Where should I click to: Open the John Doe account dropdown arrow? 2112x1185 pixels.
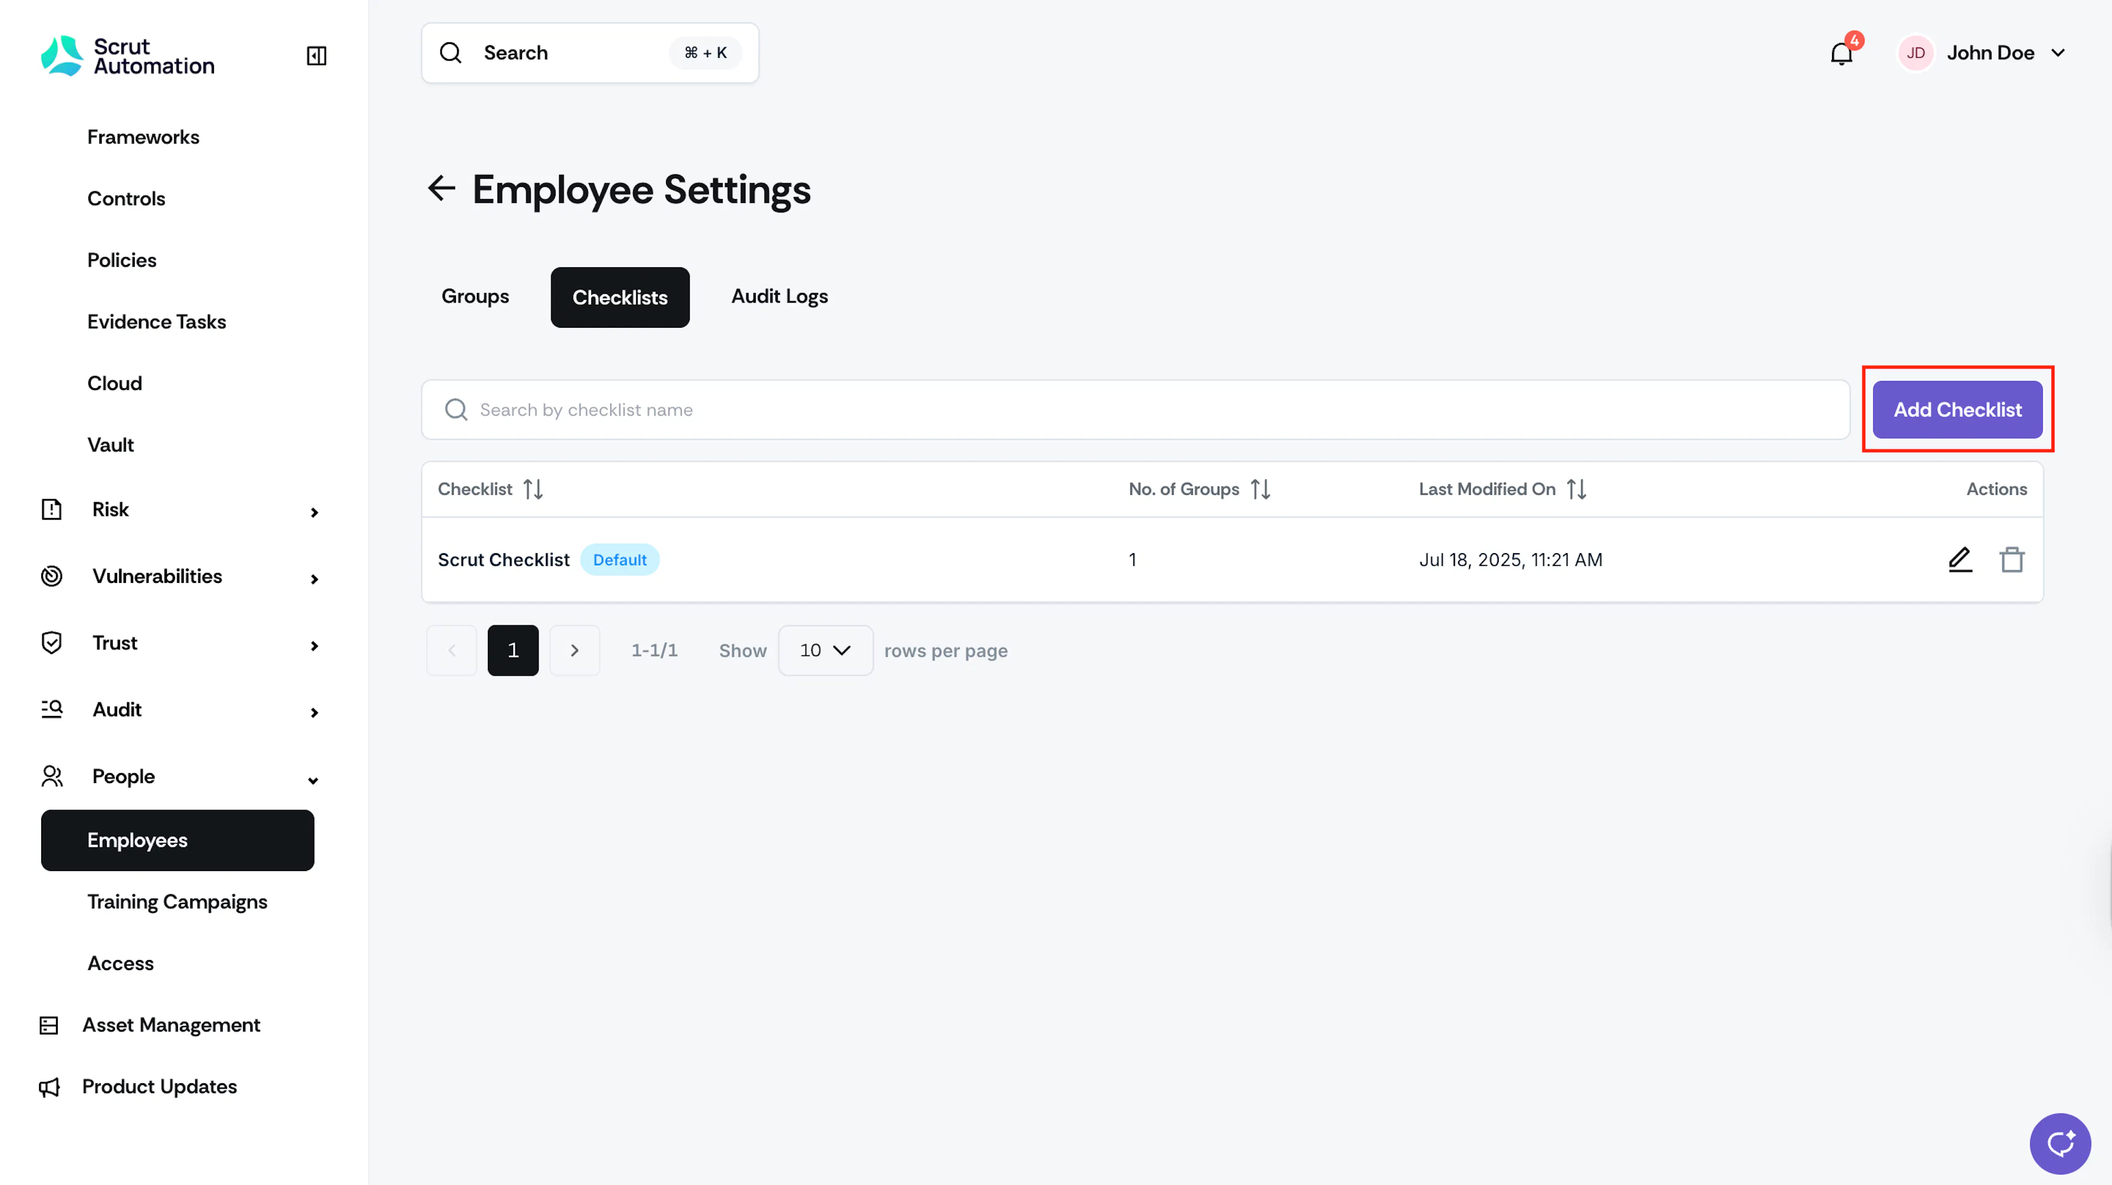(x=2058, y=53)
